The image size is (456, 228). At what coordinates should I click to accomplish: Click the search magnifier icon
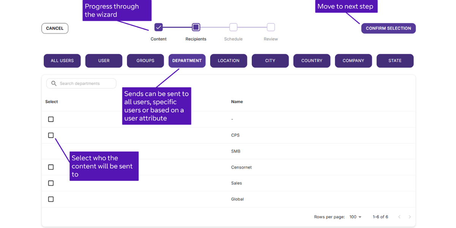click(54, 83)
